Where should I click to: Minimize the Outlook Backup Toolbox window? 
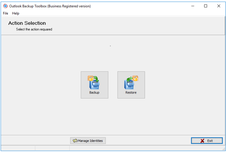tap(193, 6)
